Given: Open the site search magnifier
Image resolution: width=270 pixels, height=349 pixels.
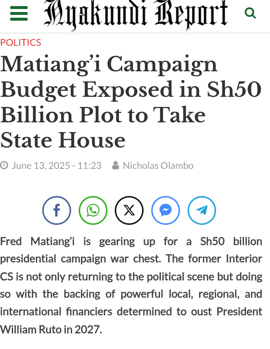Looking at the screenshot, I should (250, 13).
